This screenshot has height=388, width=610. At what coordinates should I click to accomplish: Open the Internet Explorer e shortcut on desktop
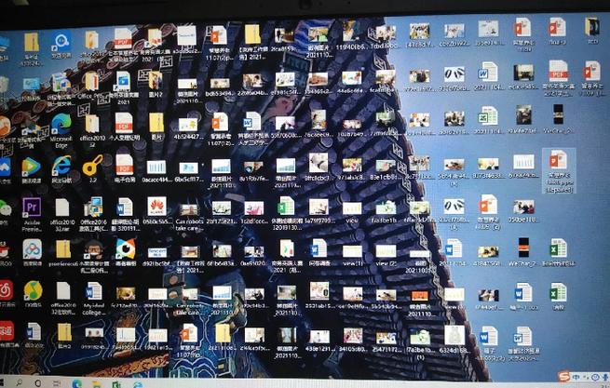pos(61,166)
